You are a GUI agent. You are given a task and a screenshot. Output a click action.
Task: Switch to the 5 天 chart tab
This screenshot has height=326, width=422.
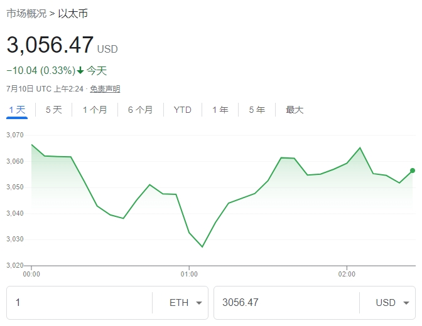53,110
